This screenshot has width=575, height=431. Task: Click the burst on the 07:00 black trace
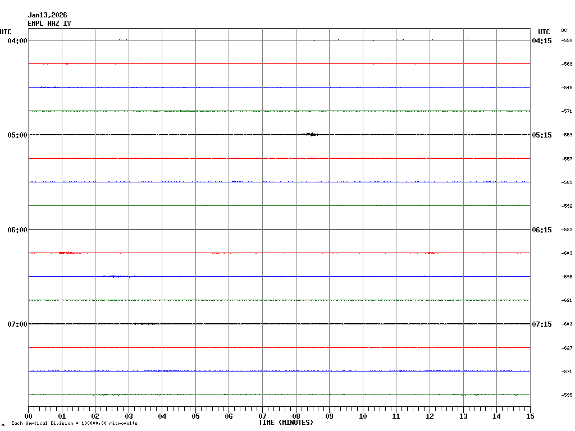click(145, 324)
